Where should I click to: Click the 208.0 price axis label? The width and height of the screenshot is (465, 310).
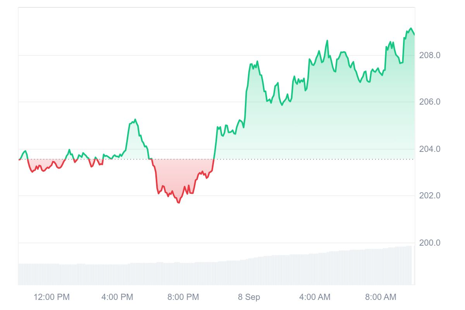[x=430, y=55]
